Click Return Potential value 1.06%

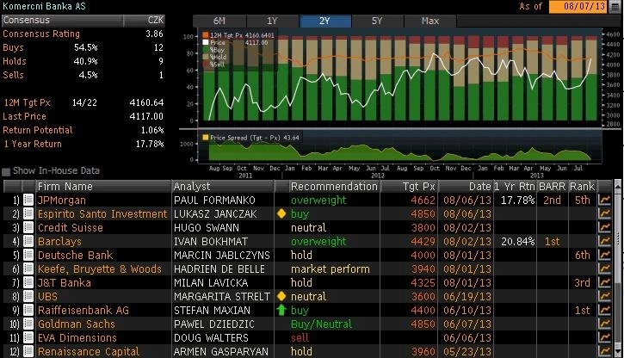152,130
